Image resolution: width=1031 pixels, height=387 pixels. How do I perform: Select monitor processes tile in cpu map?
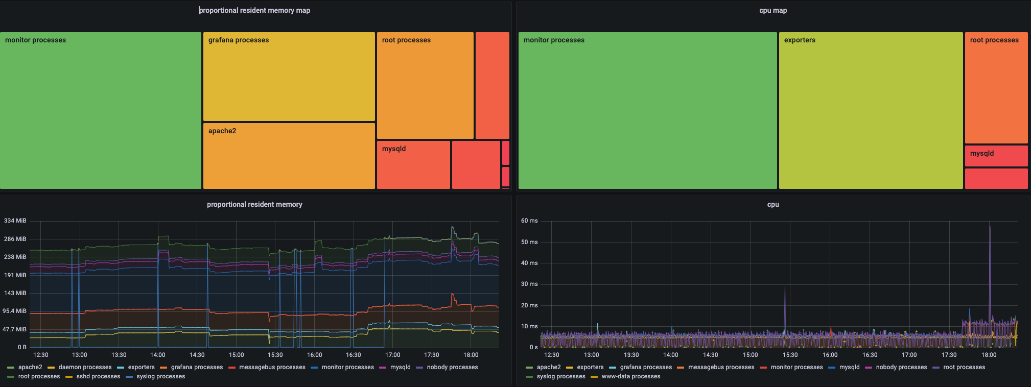click(x=648, y=110)
